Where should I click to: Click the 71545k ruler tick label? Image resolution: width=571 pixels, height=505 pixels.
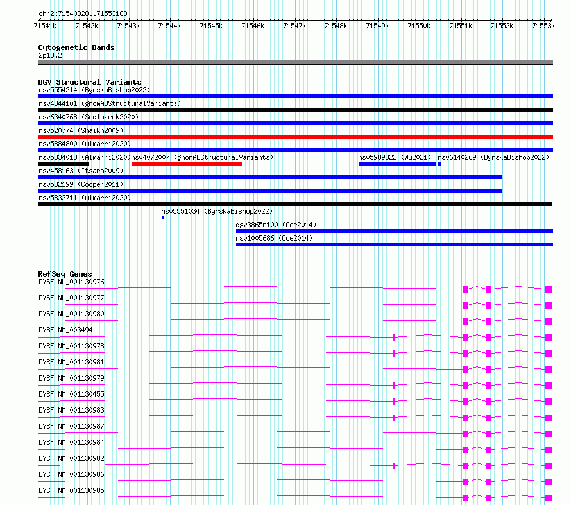point(211,26)
